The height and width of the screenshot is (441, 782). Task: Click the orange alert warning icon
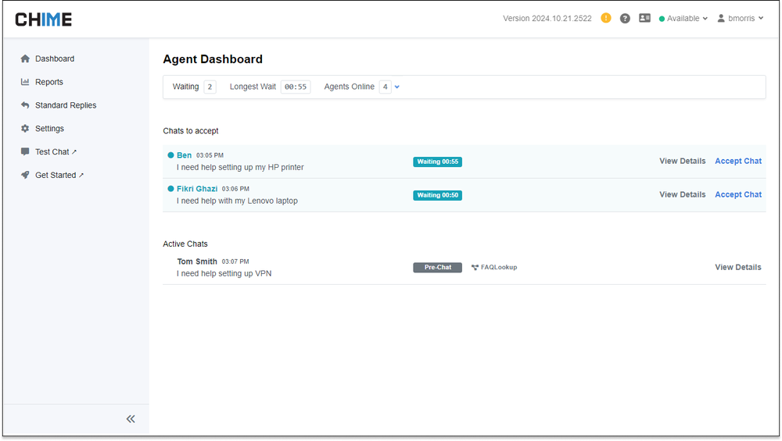(606, 19)
